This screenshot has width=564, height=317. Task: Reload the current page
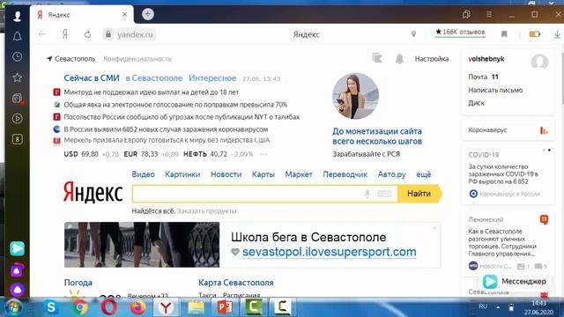(87, 34)
